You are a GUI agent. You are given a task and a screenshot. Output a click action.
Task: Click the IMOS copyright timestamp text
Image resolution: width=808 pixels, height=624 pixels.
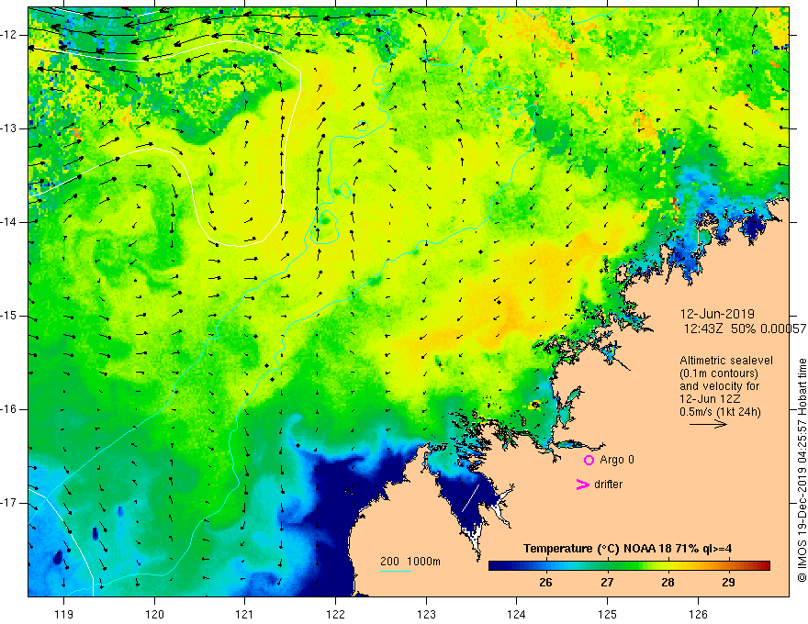point(802,470)
